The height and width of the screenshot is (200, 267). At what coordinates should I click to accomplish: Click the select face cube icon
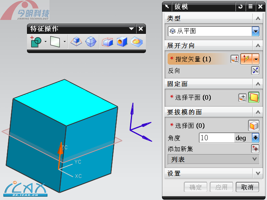pos(254,126)
